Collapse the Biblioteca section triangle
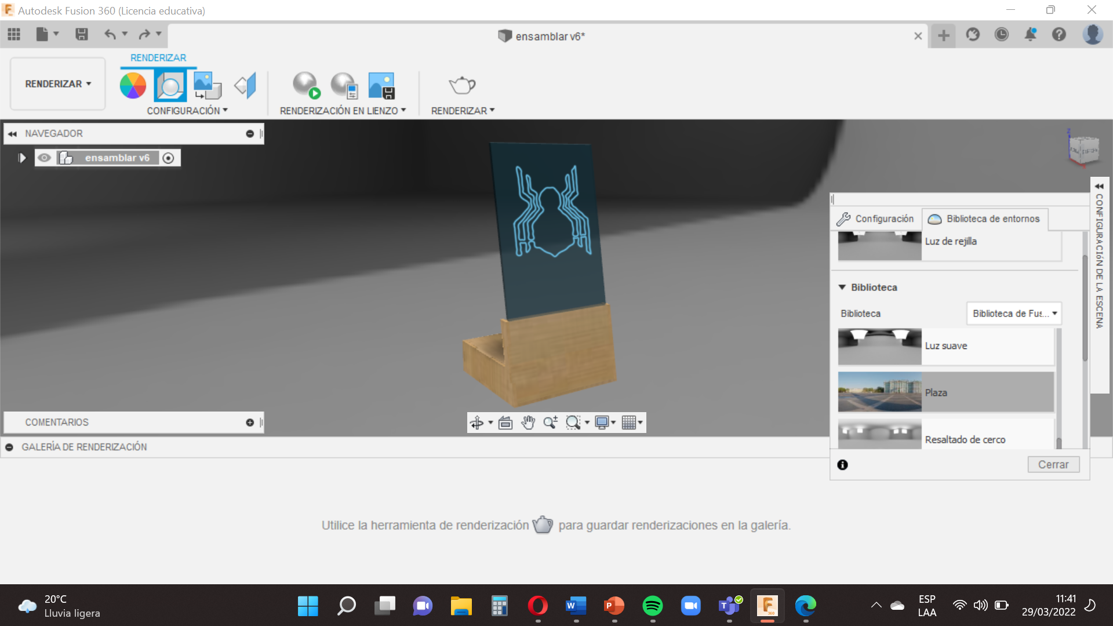This screenshot has height=626, width=1113. pyautogui.click(x=842, y=287)
